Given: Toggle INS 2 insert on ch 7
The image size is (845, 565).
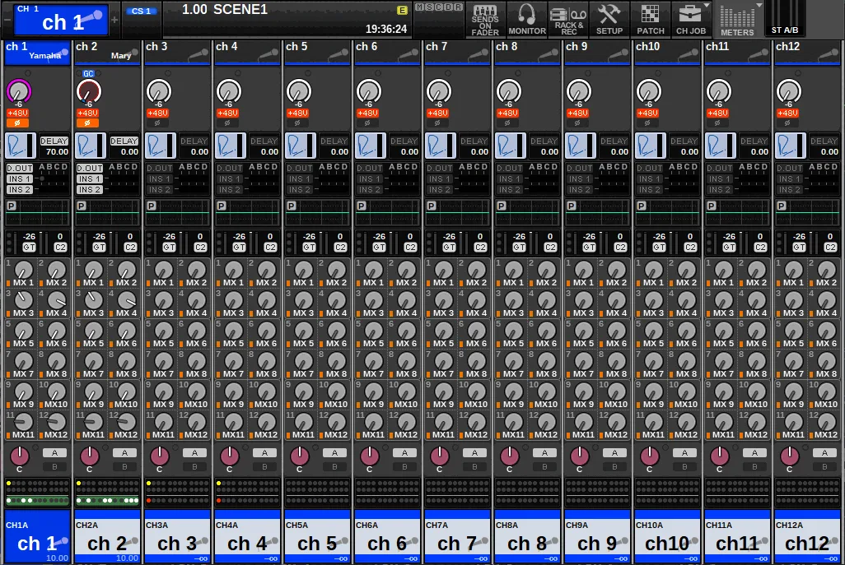Looking at the screenshot, I should click(x=439, y=189).
